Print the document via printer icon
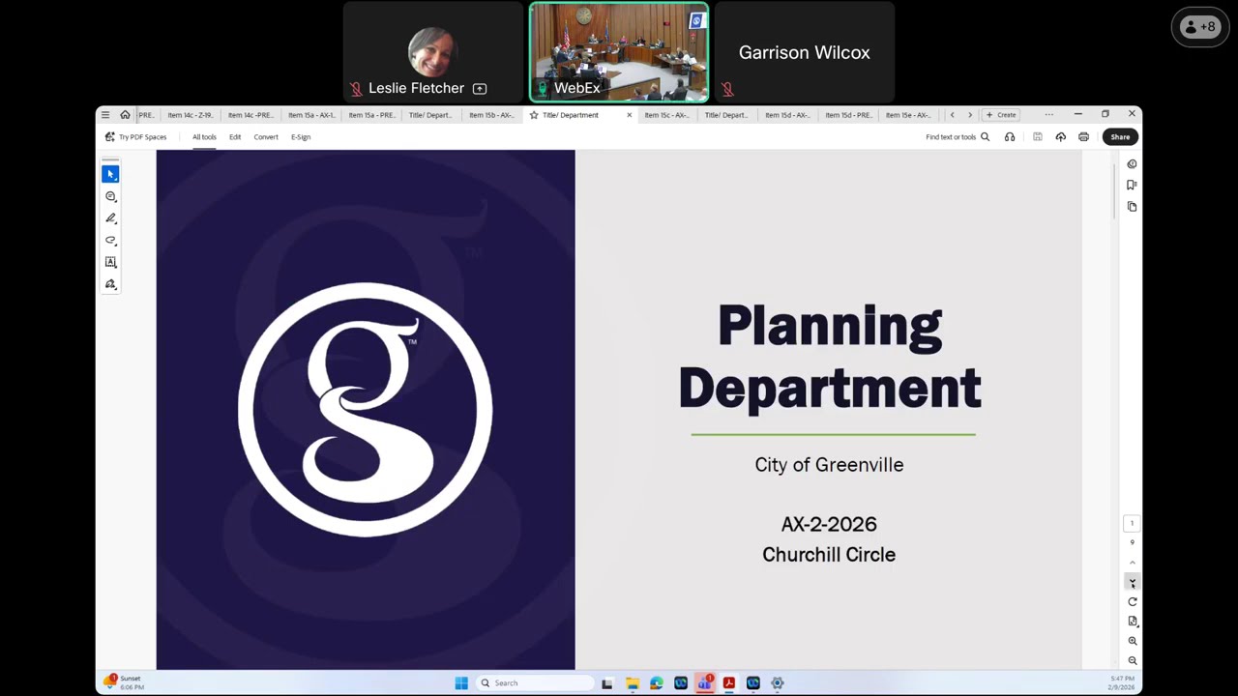 pyautogui.click(x=1083, y=137)
